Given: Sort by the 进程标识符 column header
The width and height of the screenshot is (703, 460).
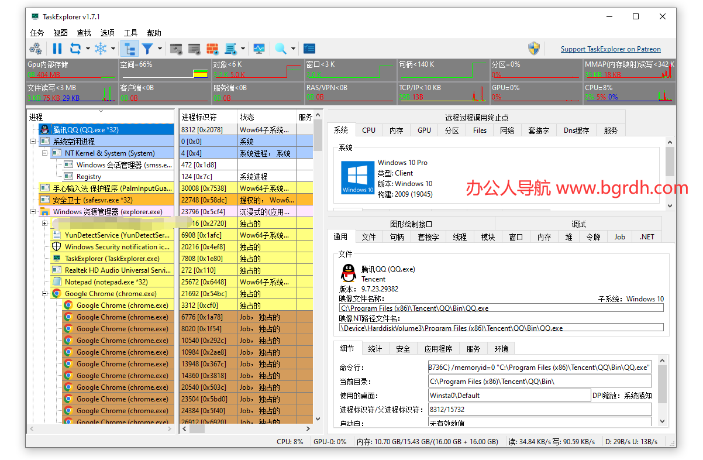Looking at the screenshot, I should click(x=209, y=117).
